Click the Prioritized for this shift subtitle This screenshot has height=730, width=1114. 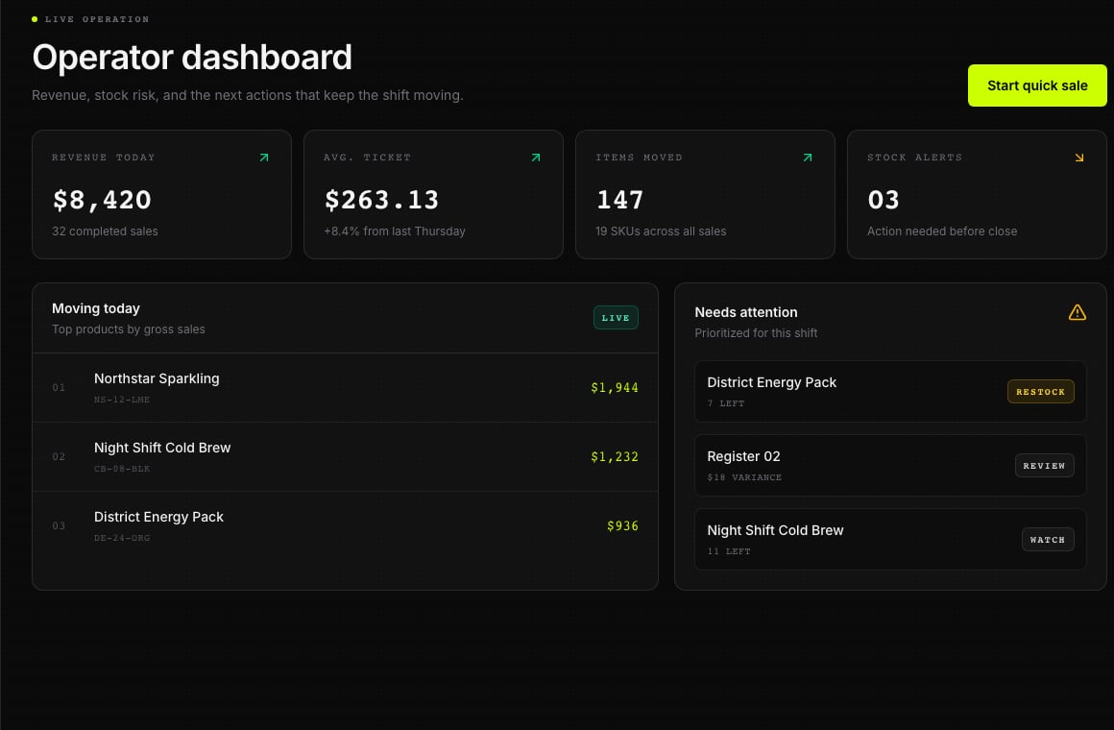tap(756, 332)
